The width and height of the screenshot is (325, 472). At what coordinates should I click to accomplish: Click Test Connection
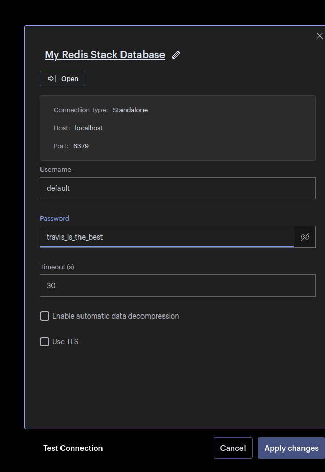[73, 448]
